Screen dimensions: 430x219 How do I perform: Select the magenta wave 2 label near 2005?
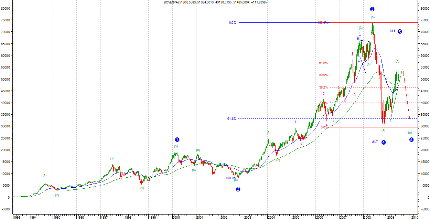[301, 145]
